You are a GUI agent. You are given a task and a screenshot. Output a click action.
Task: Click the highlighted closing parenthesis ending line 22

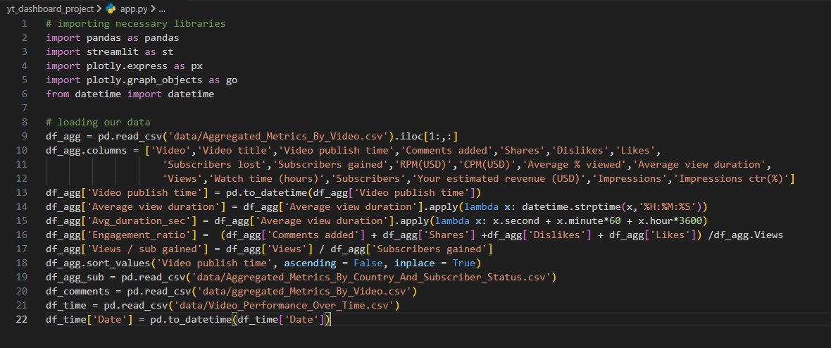point(328,319)
